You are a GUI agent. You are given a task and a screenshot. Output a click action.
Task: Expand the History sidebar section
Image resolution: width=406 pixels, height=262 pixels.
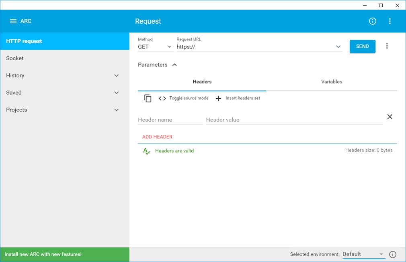point(116,75)
